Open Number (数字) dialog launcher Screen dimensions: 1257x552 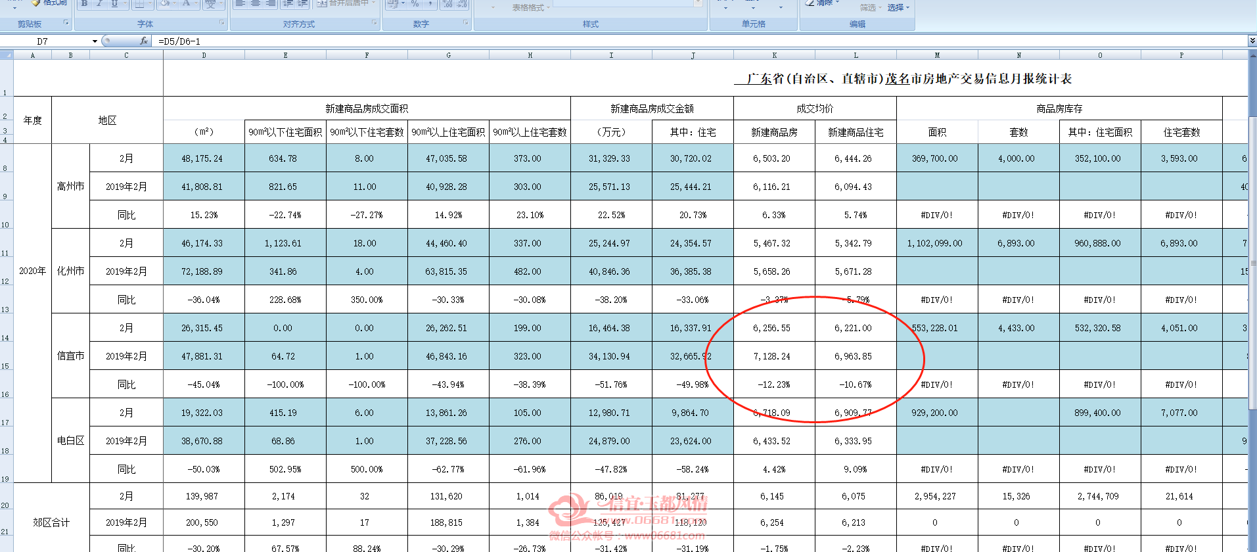(x=466, y=23)
